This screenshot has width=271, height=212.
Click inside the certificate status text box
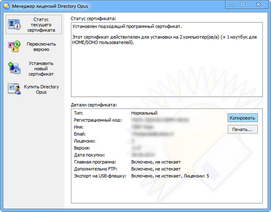(167, 59)
